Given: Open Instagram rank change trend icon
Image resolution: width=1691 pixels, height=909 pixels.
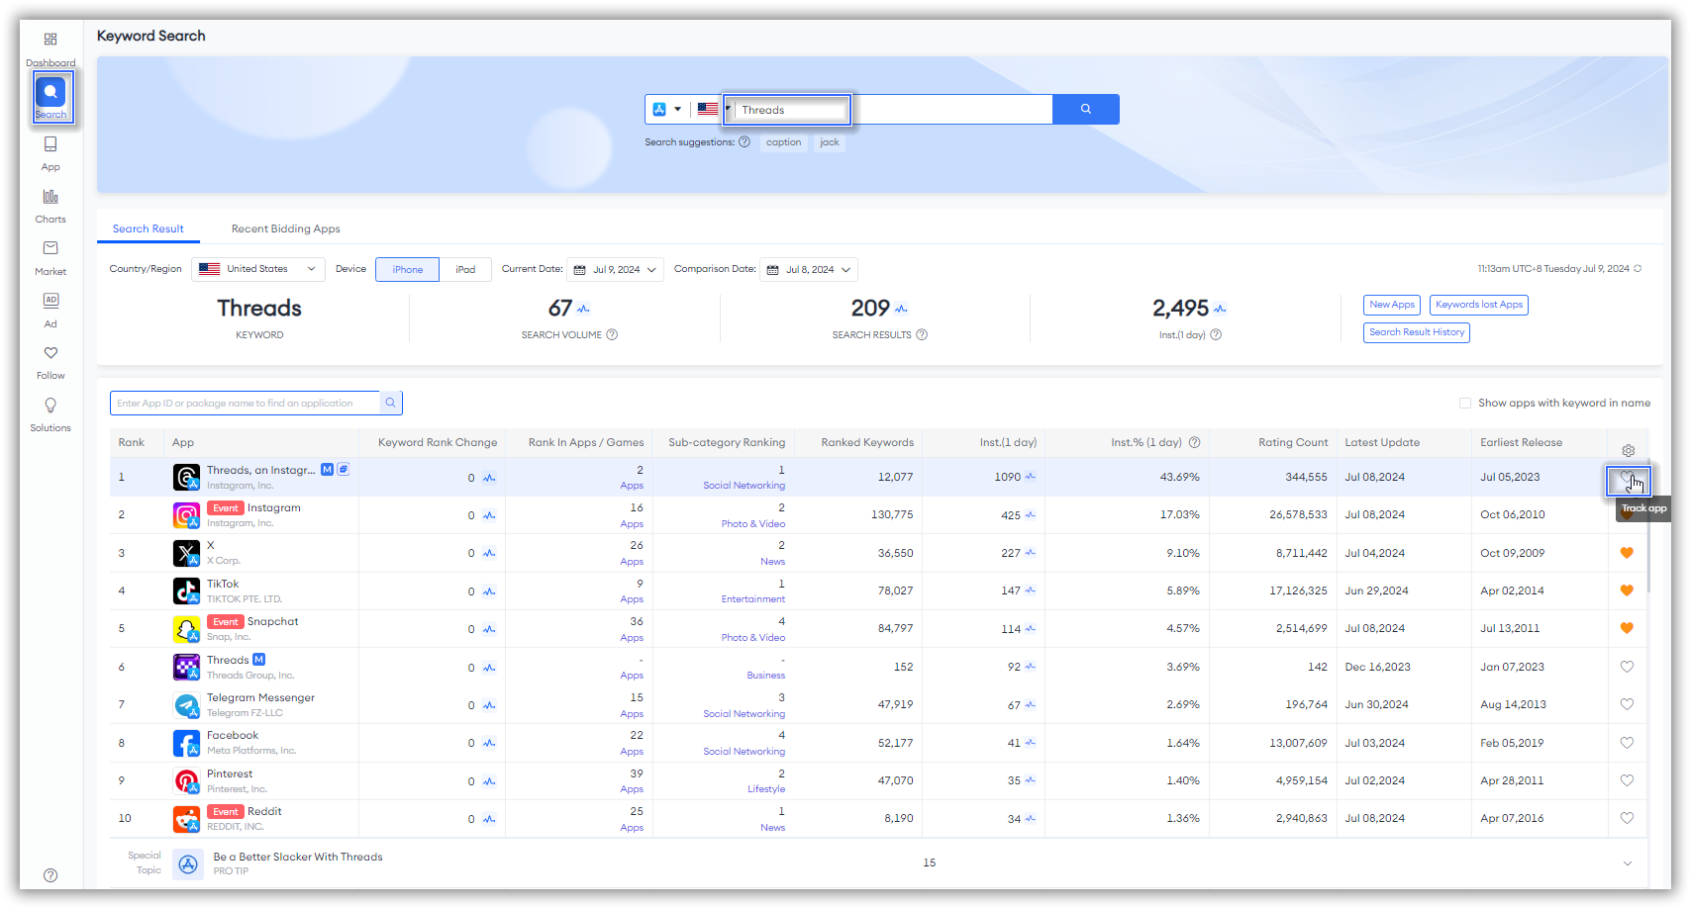Looking at the screenshot, I should [489, 515].
